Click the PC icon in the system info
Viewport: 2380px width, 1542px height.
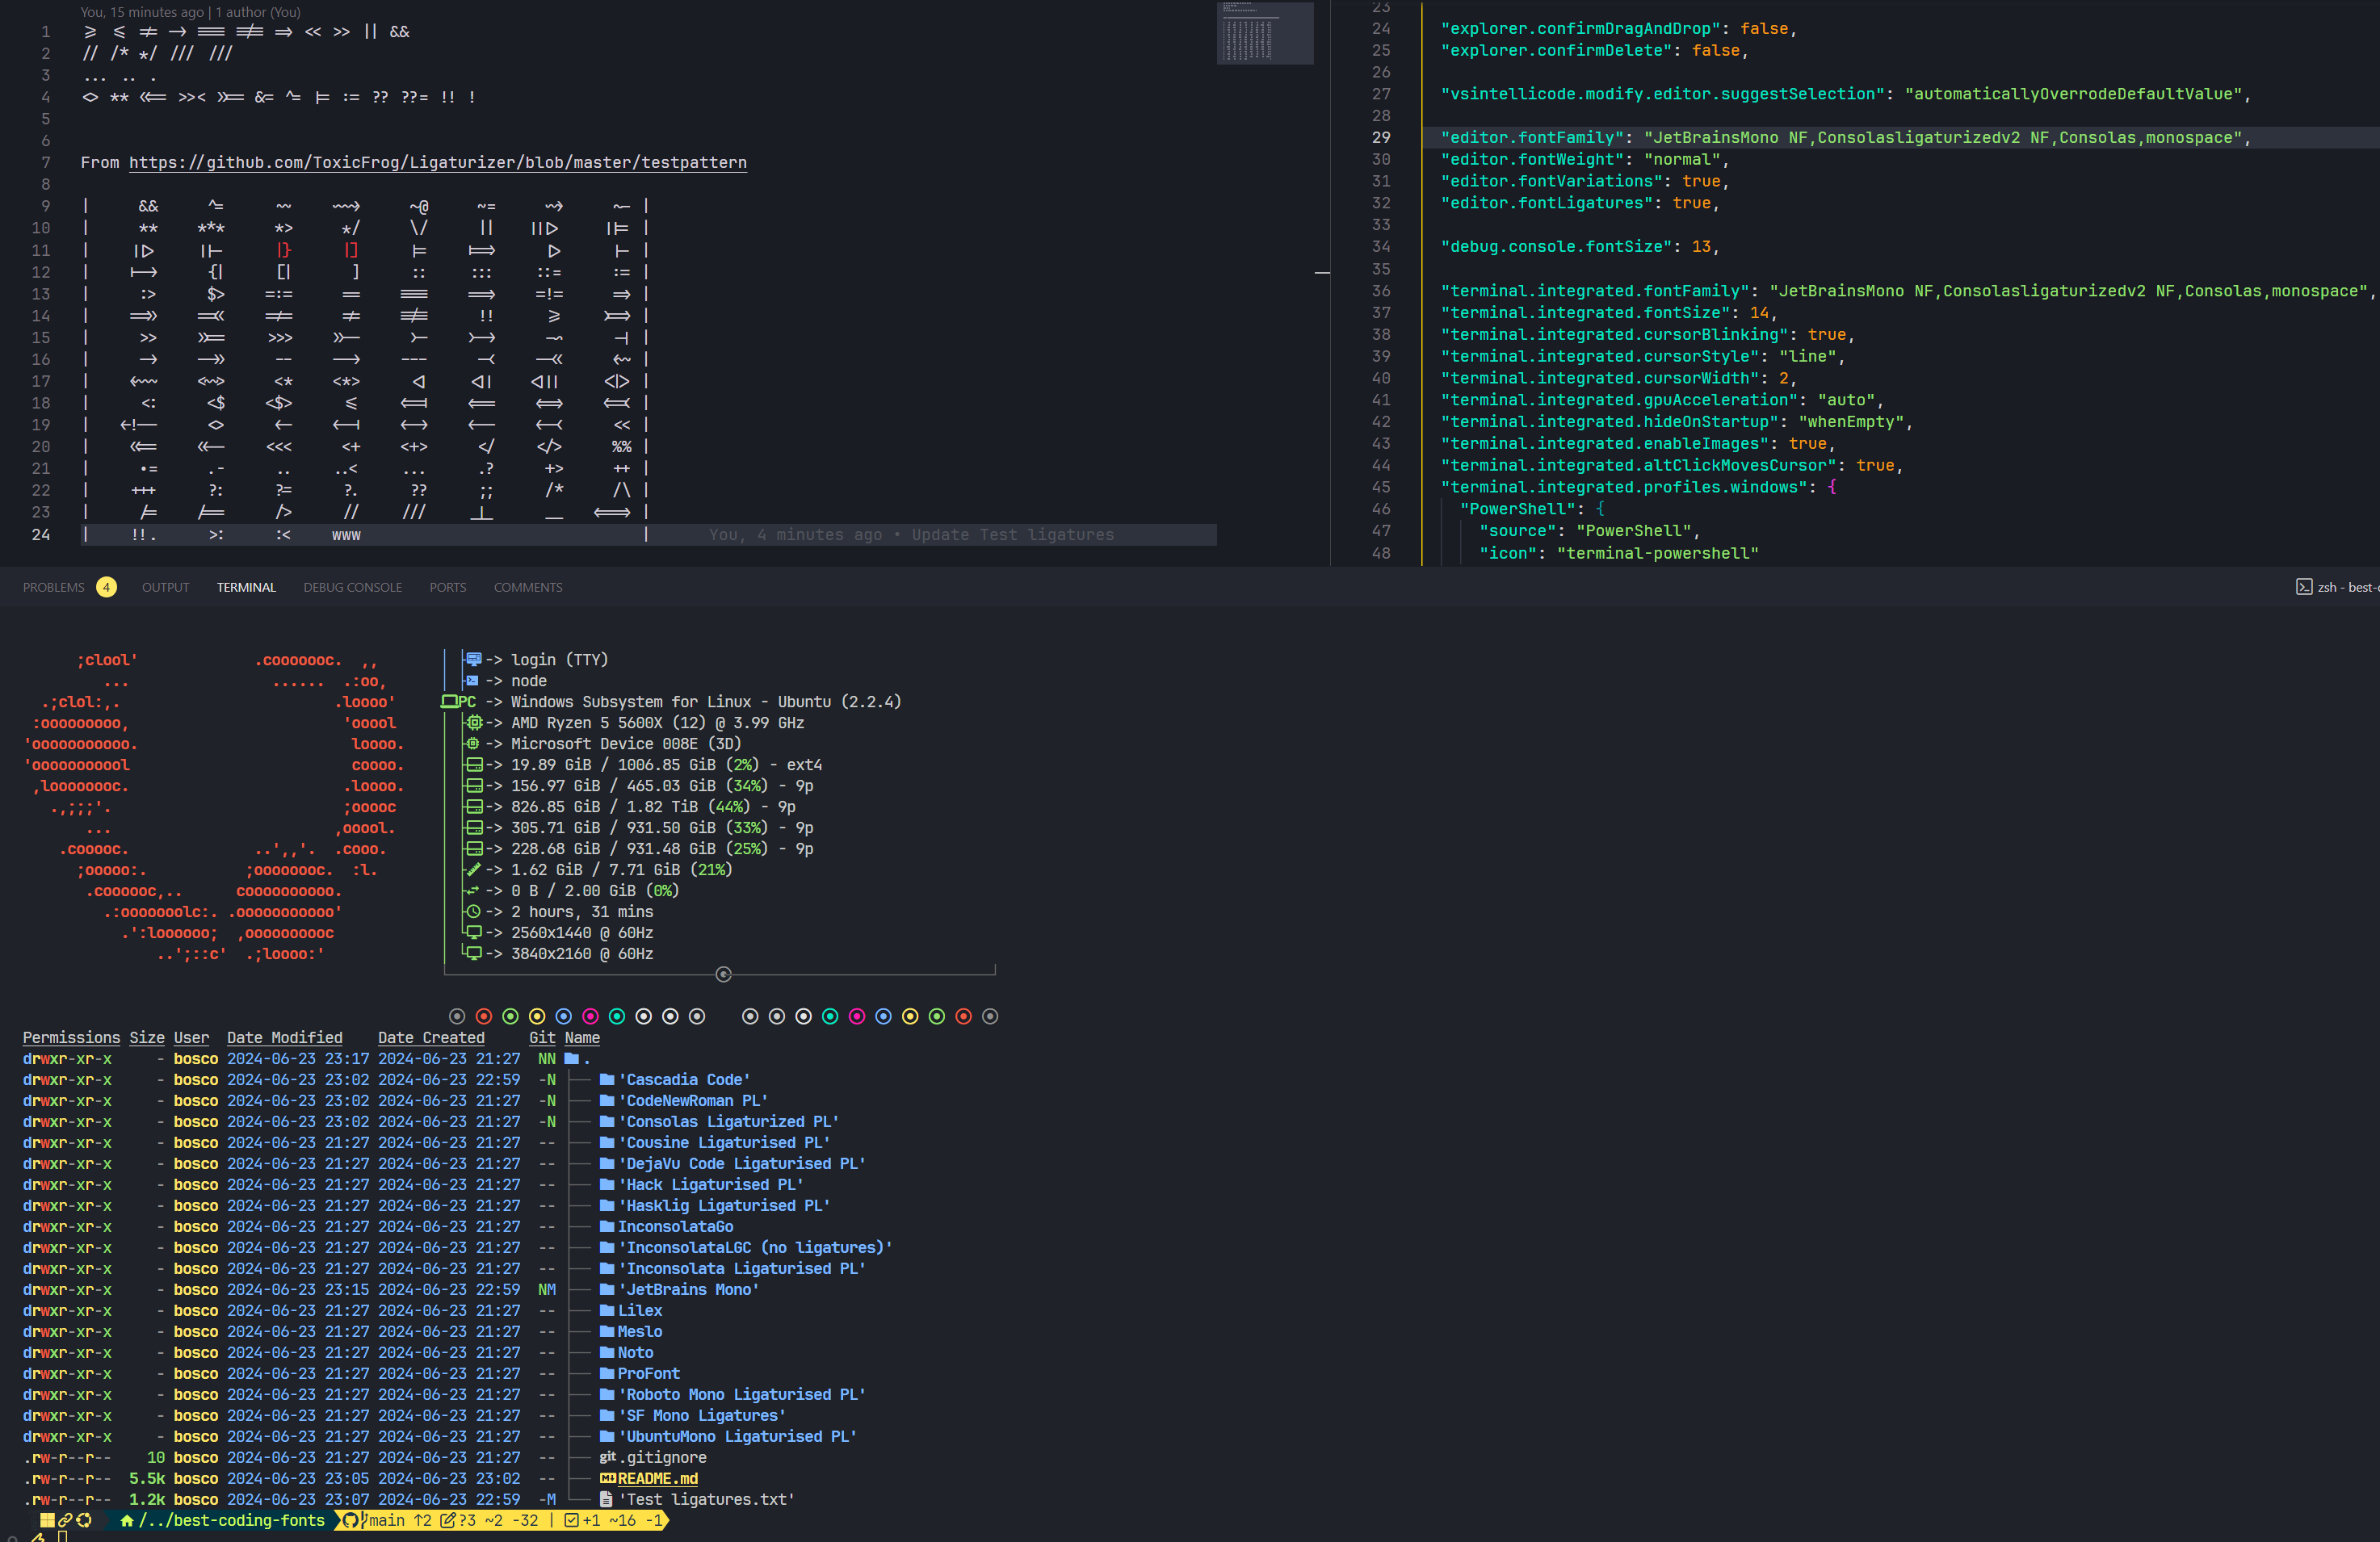pos(449,702)
